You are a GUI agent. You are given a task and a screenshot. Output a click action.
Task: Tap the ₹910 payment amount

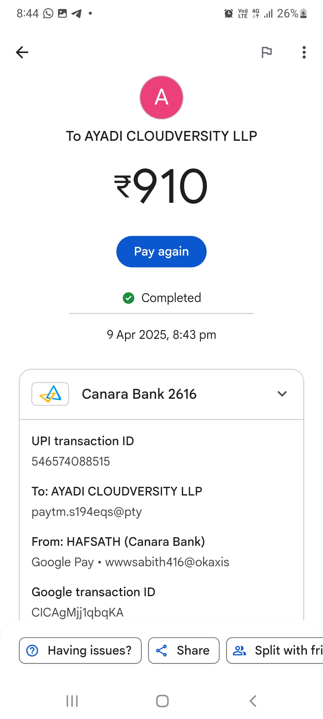(161, 186)
